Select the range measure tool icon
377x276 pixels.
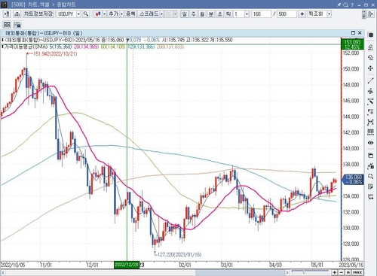click(x=370, y=122)
